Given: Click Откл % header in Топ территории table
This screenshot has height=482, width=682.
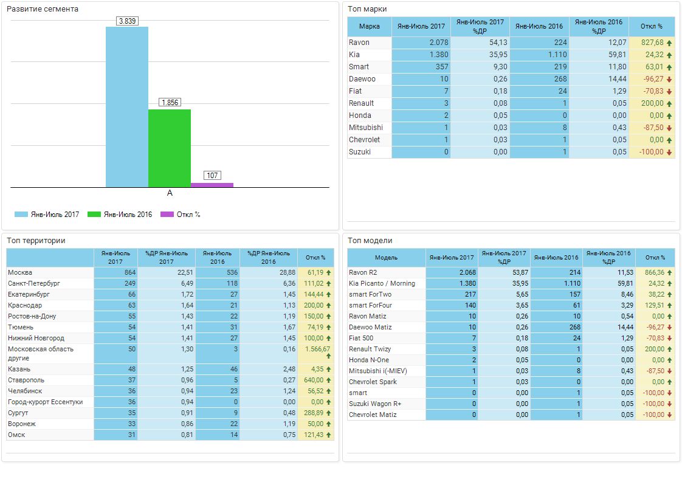Looking at the screenshot, I should pyautogui.click(x=315, y=258).
